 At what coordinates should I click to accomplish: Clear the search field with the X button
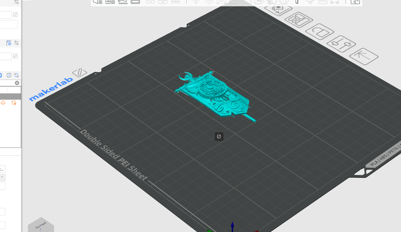[17, 83]
